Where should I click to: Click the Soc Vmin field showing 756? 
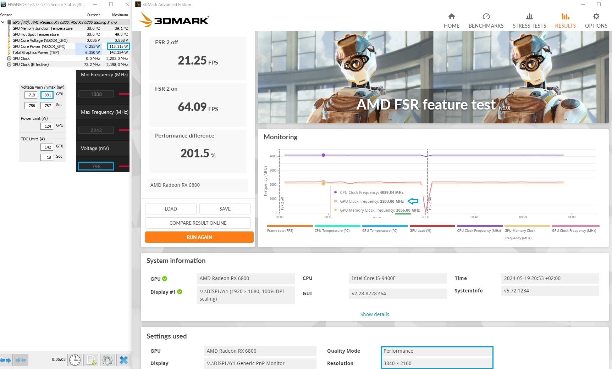click(x=32, y=106)
